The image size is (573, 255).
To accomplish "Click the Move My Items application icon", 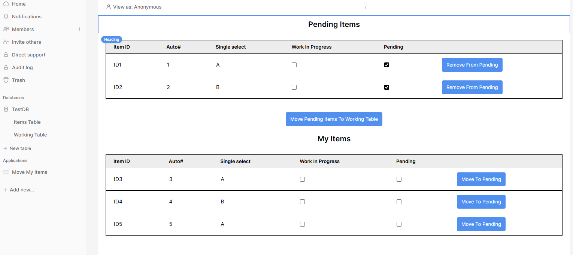I will coord(6,172).
